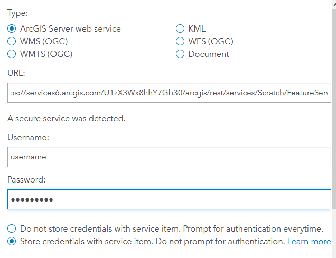
Task: Select WFS (OGC) radio button
Action: tap(180, 41)
